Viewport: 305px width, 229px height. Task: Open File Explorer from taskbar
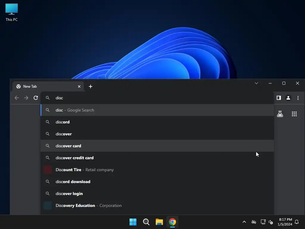click(159, 222)
